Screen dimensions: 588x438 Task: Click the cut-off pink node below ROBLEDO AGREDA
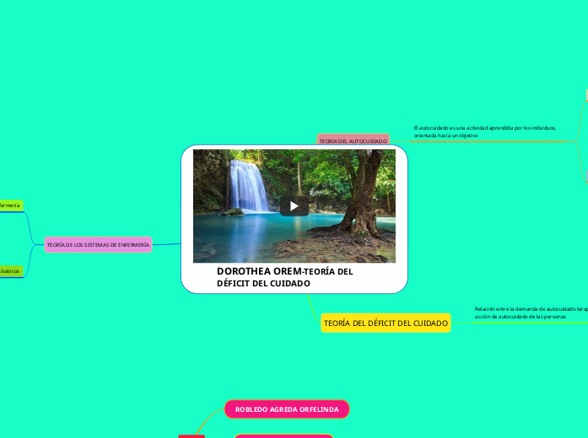(283, 435)
